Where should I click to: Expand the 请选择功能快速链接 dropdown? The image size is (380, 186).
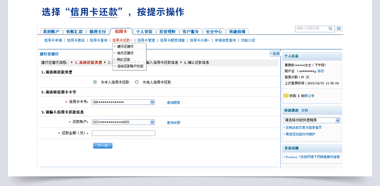(337, 120)
